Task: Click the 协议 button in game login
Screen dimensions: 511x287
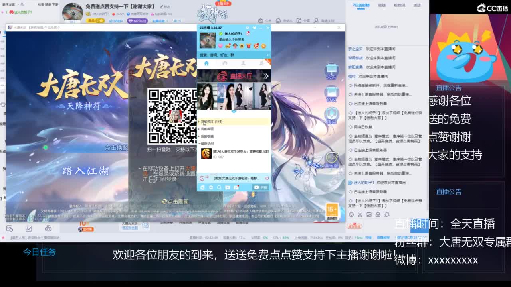Action: tap(331, 94)
